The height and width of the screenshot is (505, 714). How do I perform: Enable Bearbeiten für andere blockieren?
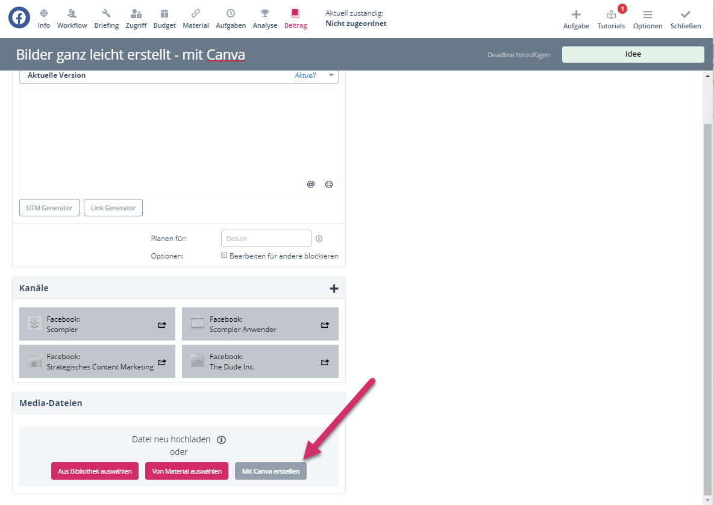(224, 256)
